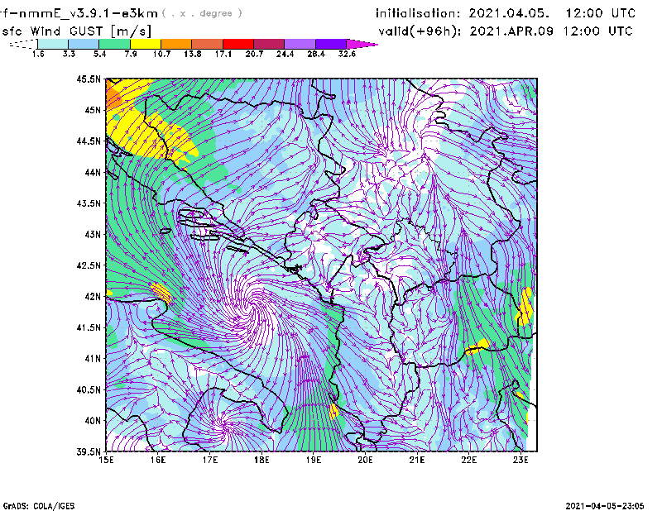Click the light blue legend swatch
This screenshot has height=511, width=662.
pos(84,44)
